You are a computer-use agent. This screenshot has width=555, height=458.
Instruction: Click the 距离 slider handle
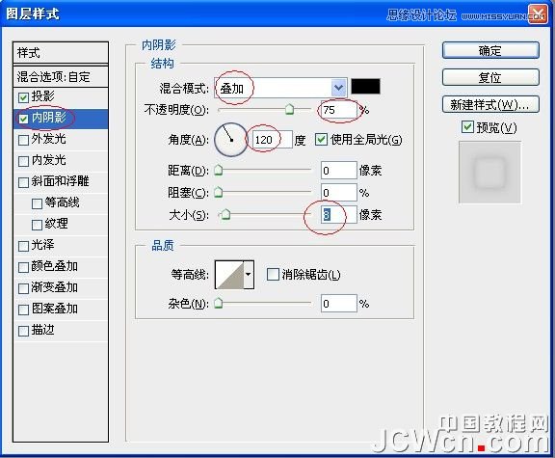tap(219, 171)
